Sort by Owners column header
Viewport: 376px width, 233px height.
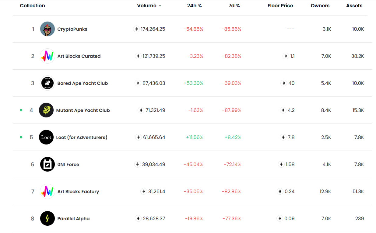pos(320,6)
